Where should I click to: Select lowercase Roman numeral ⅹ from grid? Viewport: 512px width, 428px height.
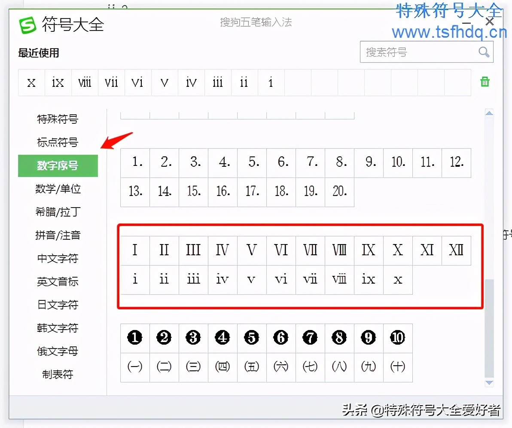coord(397,279)
